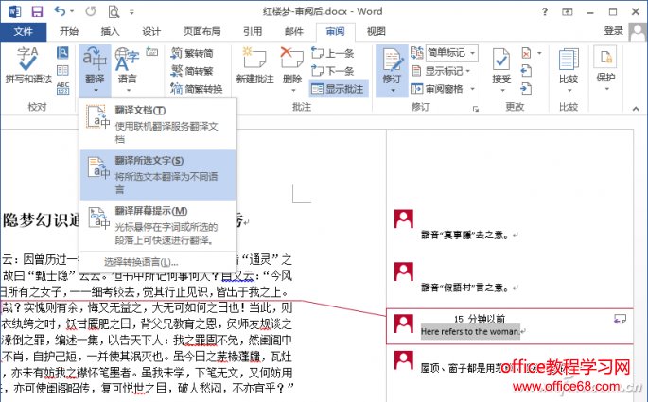Switch to the 引用 tab

tap(253, 31)
